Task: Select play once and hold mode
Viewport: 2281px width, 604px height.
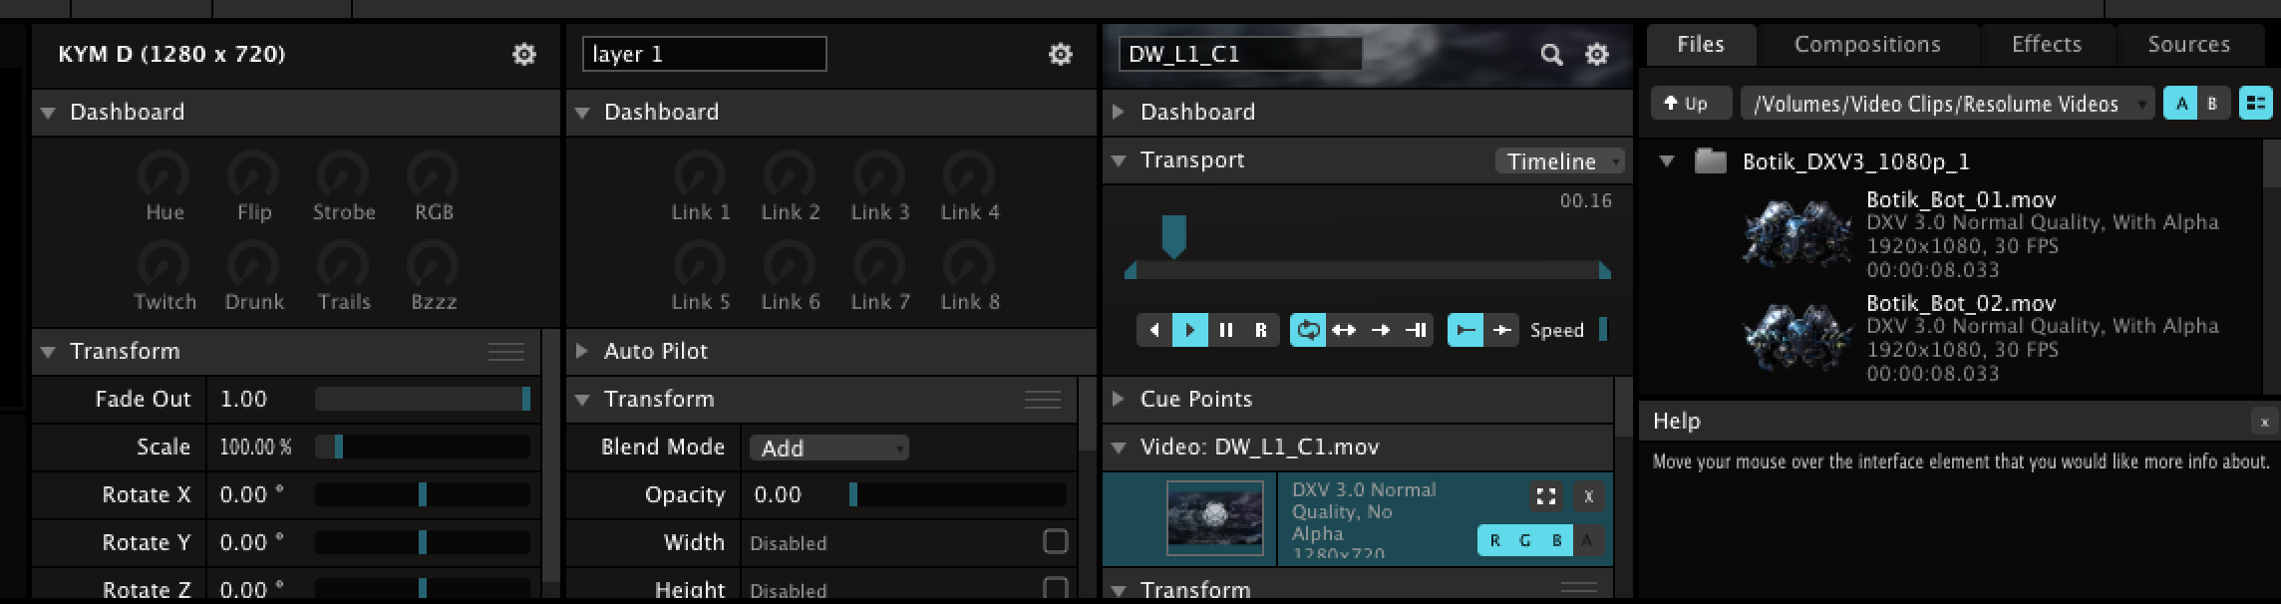Action: pos(1416,330)
